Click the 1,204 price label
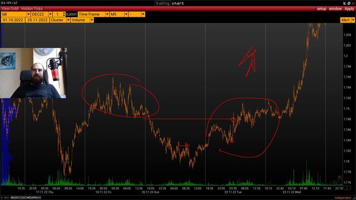This screenshot has width=356, height=200. click(x=347, y=35)
